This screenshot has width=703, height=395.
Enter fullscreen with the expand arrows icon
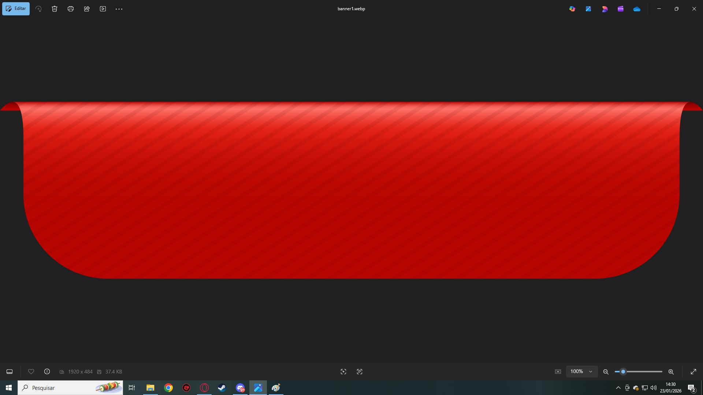693,372
